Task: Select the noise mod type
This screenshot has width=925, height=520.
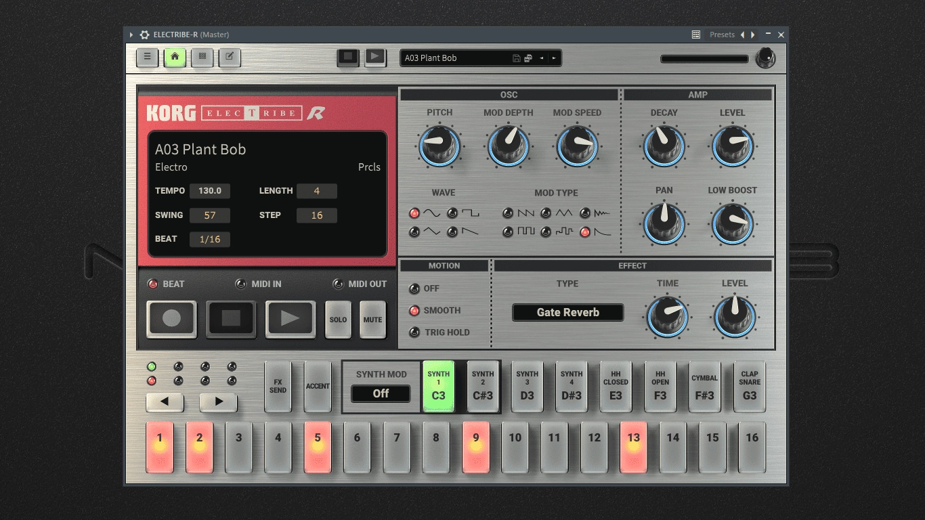Action: pyautogui.click(x=585, y=213)
